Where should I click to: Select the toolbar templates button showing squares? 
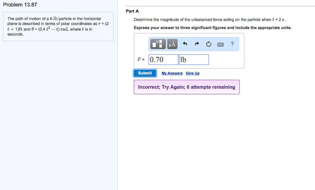pyautogui.click(x=158, y=44)
